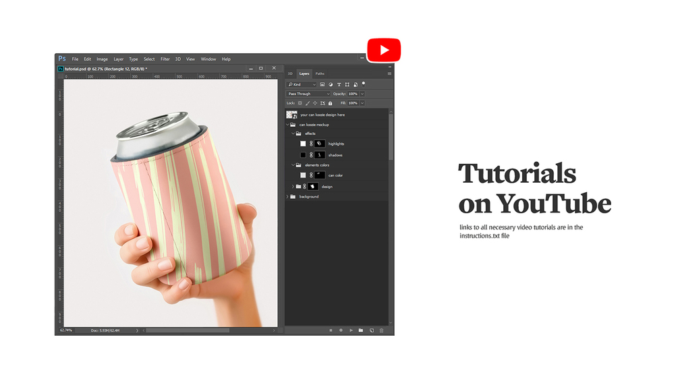The image size is (678, 381).
Task: Click the type layer filter icon
Action: point(339,85)
